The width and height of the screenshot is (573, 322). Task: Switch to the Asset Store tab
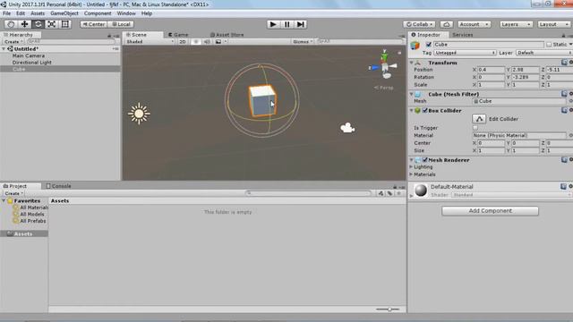tap(227, 35)
